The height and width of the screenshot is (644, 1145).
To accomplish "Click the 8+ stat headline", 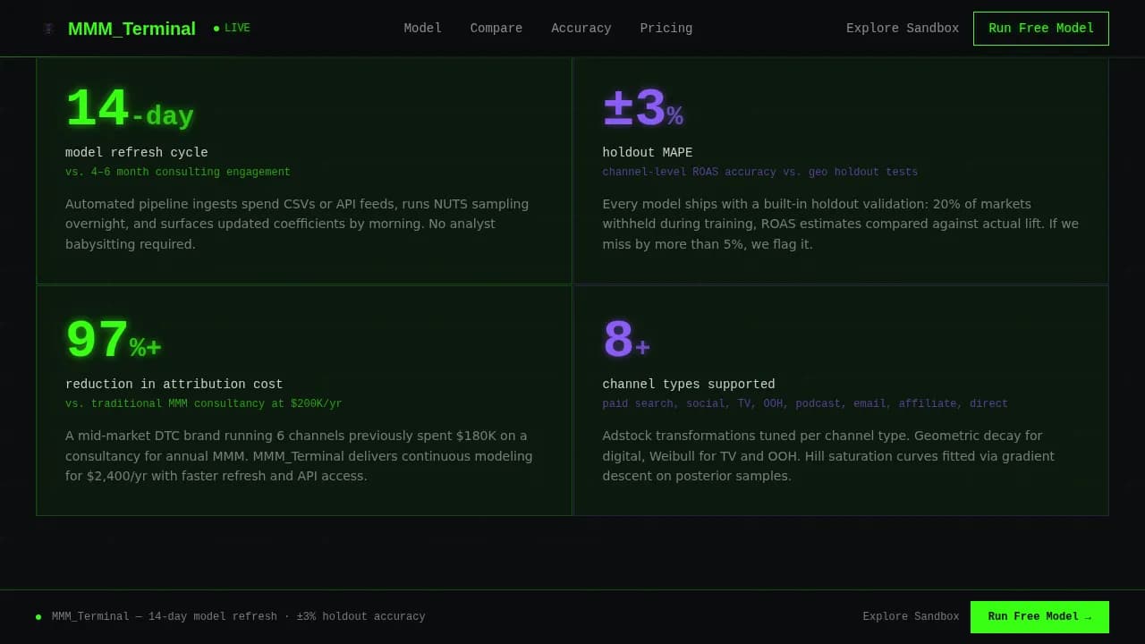I will pos(626,342).
